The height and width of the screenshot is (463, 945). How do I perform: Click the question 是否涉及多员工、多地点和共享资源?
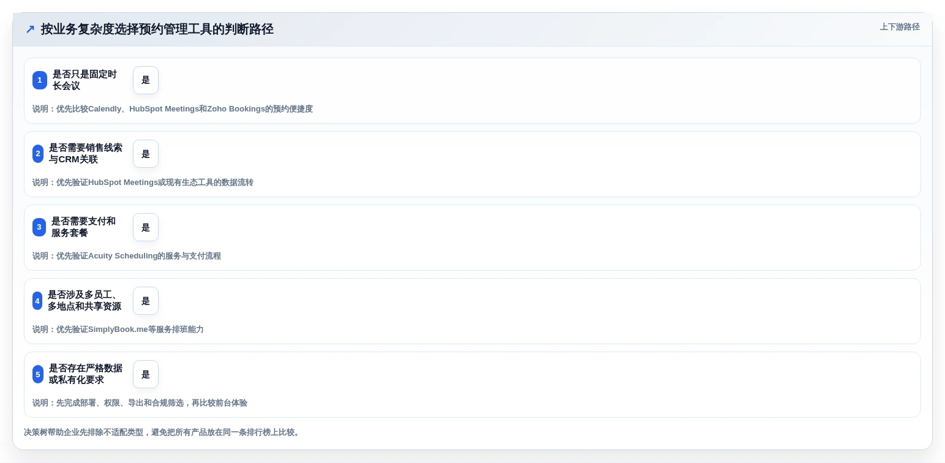click(85, 301)
